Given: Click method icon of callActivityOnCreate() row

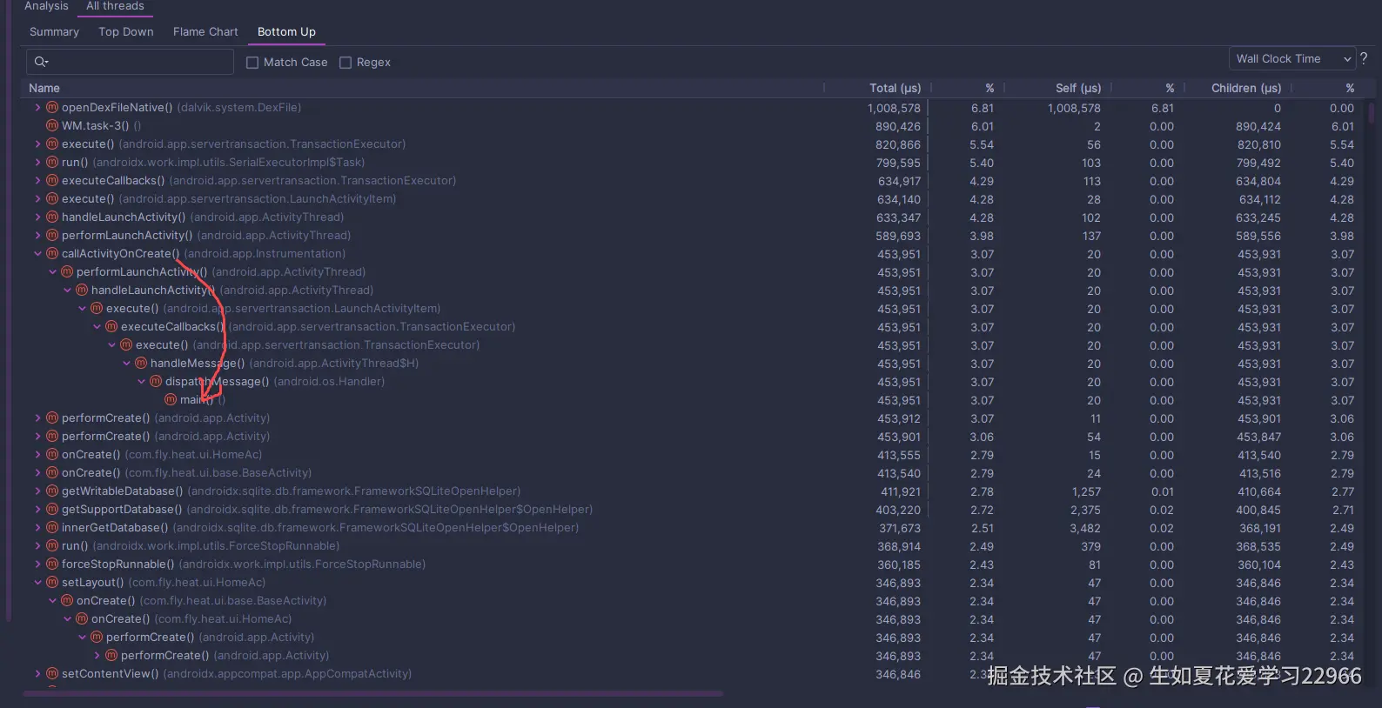Looking at the screenshot, I should [x=52, y=254].
